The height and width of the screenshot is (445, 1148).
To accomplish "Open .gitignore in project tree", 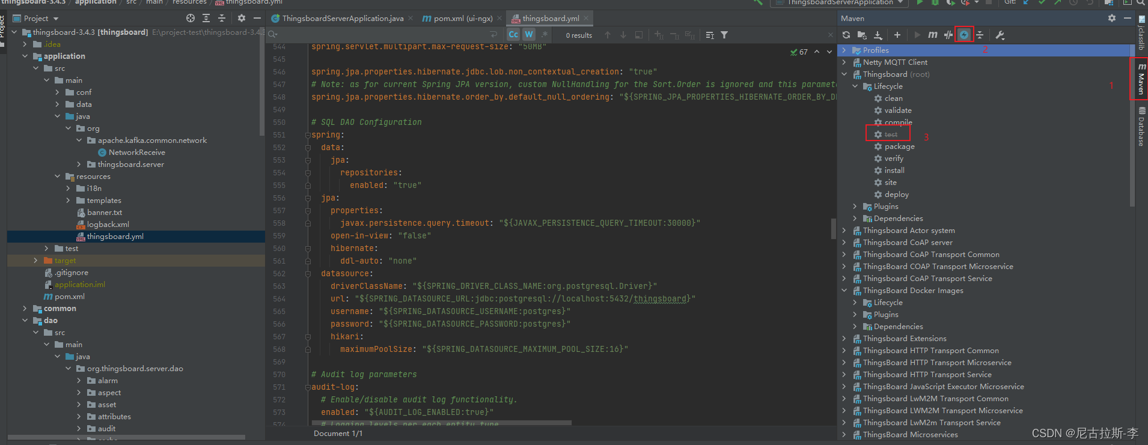I will (66, 273).
